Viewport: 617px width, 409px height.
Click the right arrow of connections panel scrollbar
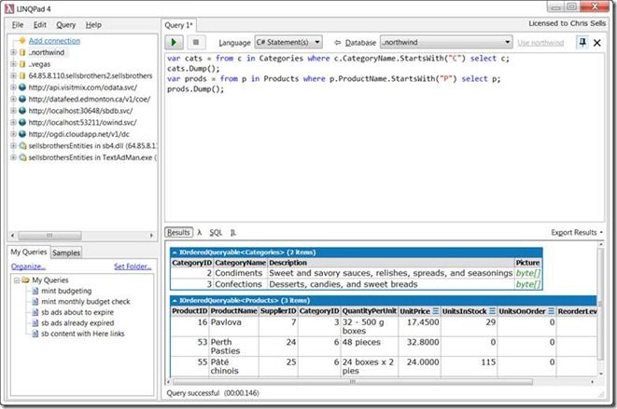point(151,236)
